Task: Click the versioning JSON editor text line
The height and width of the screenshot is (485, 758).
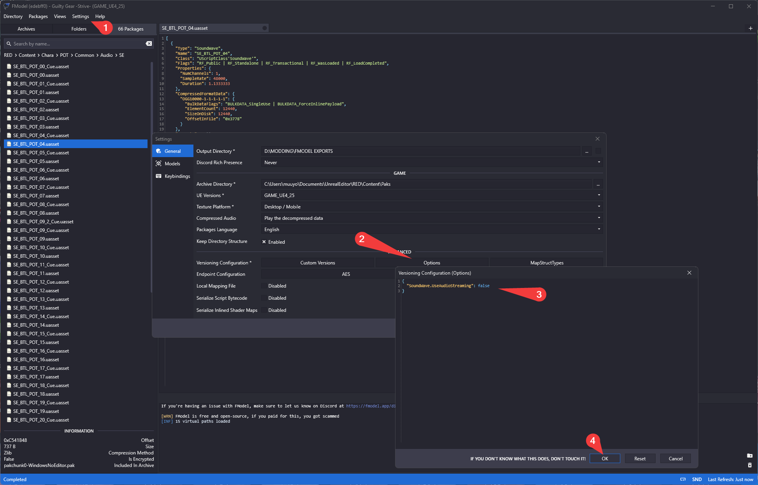Action: (448, 286)
